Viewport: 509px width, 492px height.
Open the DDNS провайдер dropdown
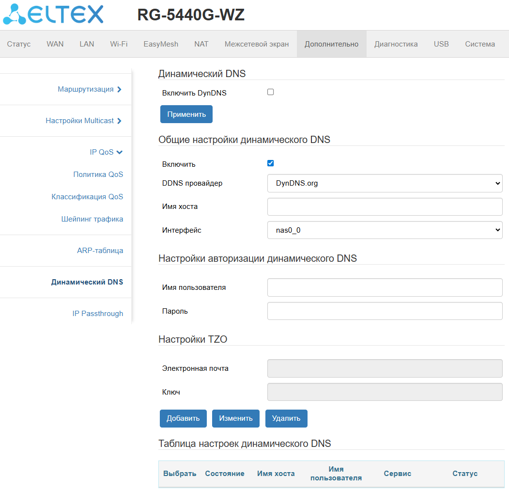[x=385, y=183]
